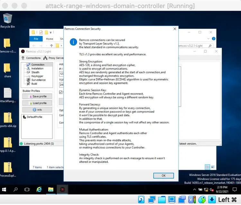Select Connection in the builder tree
The height and width of the screenshot is (205, 241).
coord(38,65)
